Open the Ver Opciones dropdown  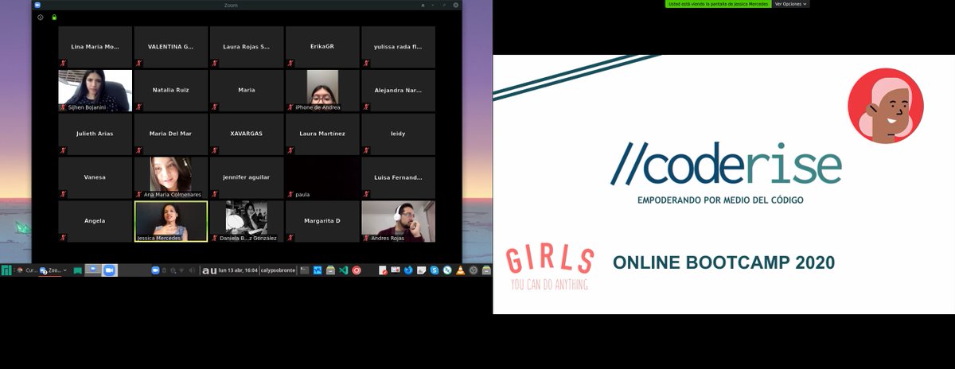click(791, 4)
